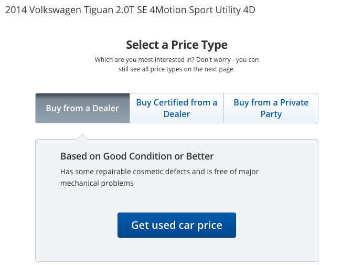The height and width of the screenshot is (265, 363).
Task: Click the 2014 Volkswagen Tiguan vehicle title
Action: click(x=130, y=10)
